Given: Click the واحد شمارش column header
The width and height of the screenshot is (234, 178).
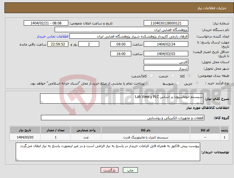Looking at the screenshot, I should coord(86,130).
